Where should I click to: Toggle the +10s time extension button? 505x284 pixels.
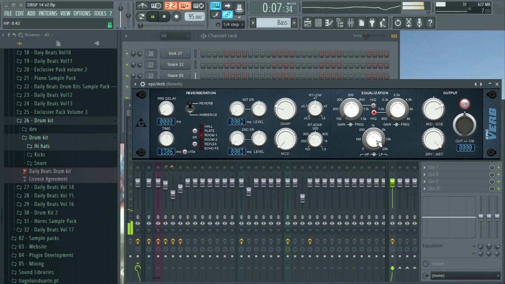185,152
